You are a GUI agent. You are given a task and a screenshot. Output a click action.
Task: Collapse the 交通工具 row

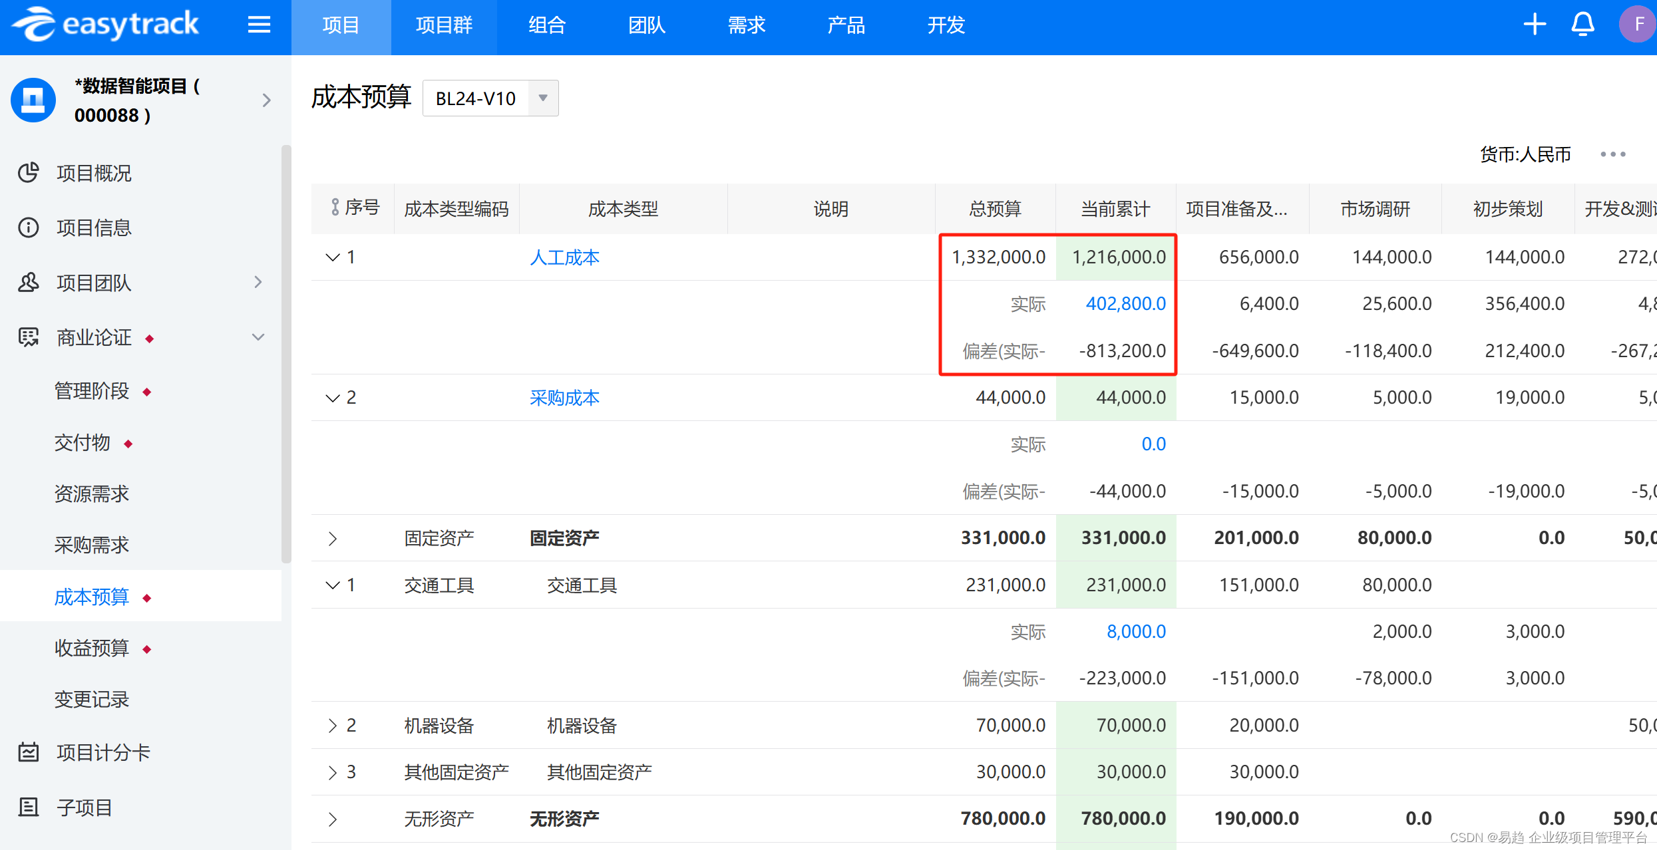[333, 585]
